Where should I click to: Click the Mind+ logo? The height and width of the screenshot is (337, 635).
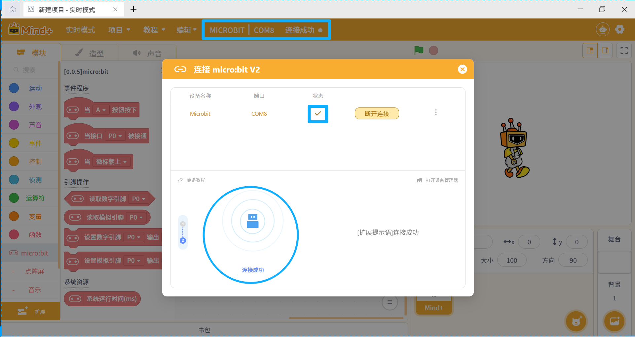pyautogui.click(x=30, y=30)
